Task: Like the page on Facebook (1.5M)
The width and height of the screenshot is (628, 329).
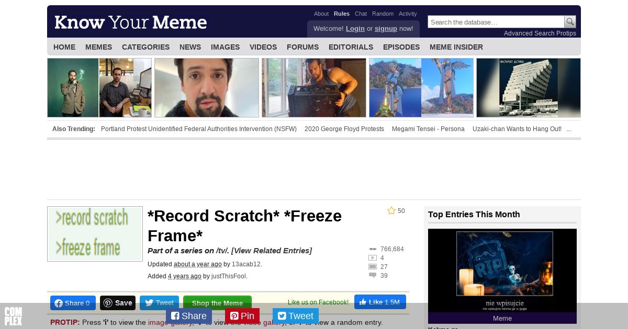Action: point(380,302)
